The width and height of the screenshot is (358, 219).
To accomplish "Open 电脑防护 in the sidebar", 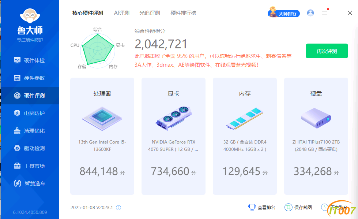I will point(30,113).
